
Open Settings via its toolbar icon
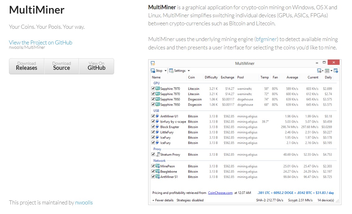tap(171, 71)
